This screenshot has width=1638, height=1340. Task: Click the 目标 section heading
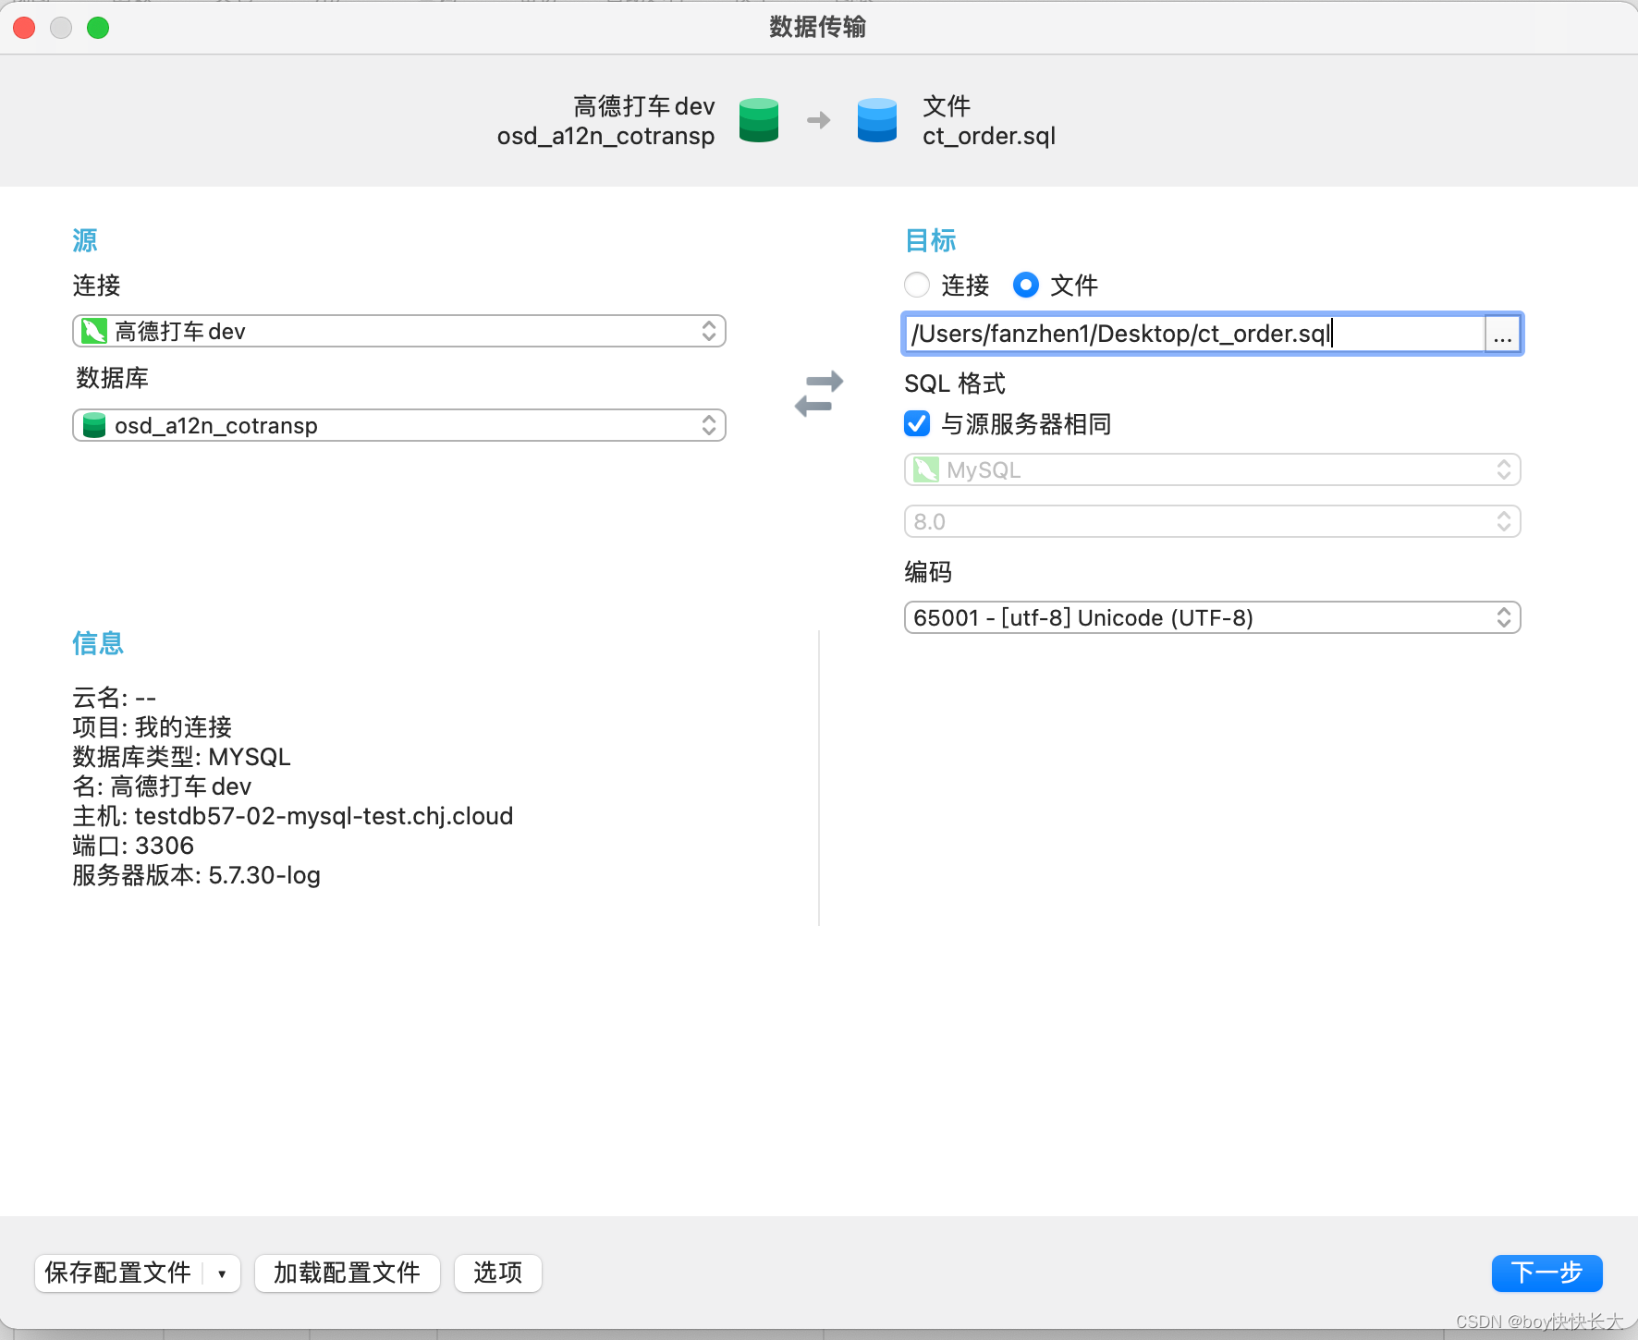tap(931, 240)
